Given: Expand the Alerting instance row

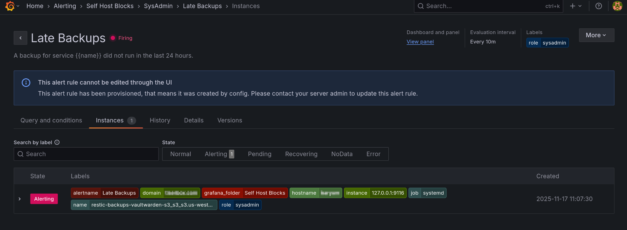Looking at the screenshot, I should [x=20, y=199].
